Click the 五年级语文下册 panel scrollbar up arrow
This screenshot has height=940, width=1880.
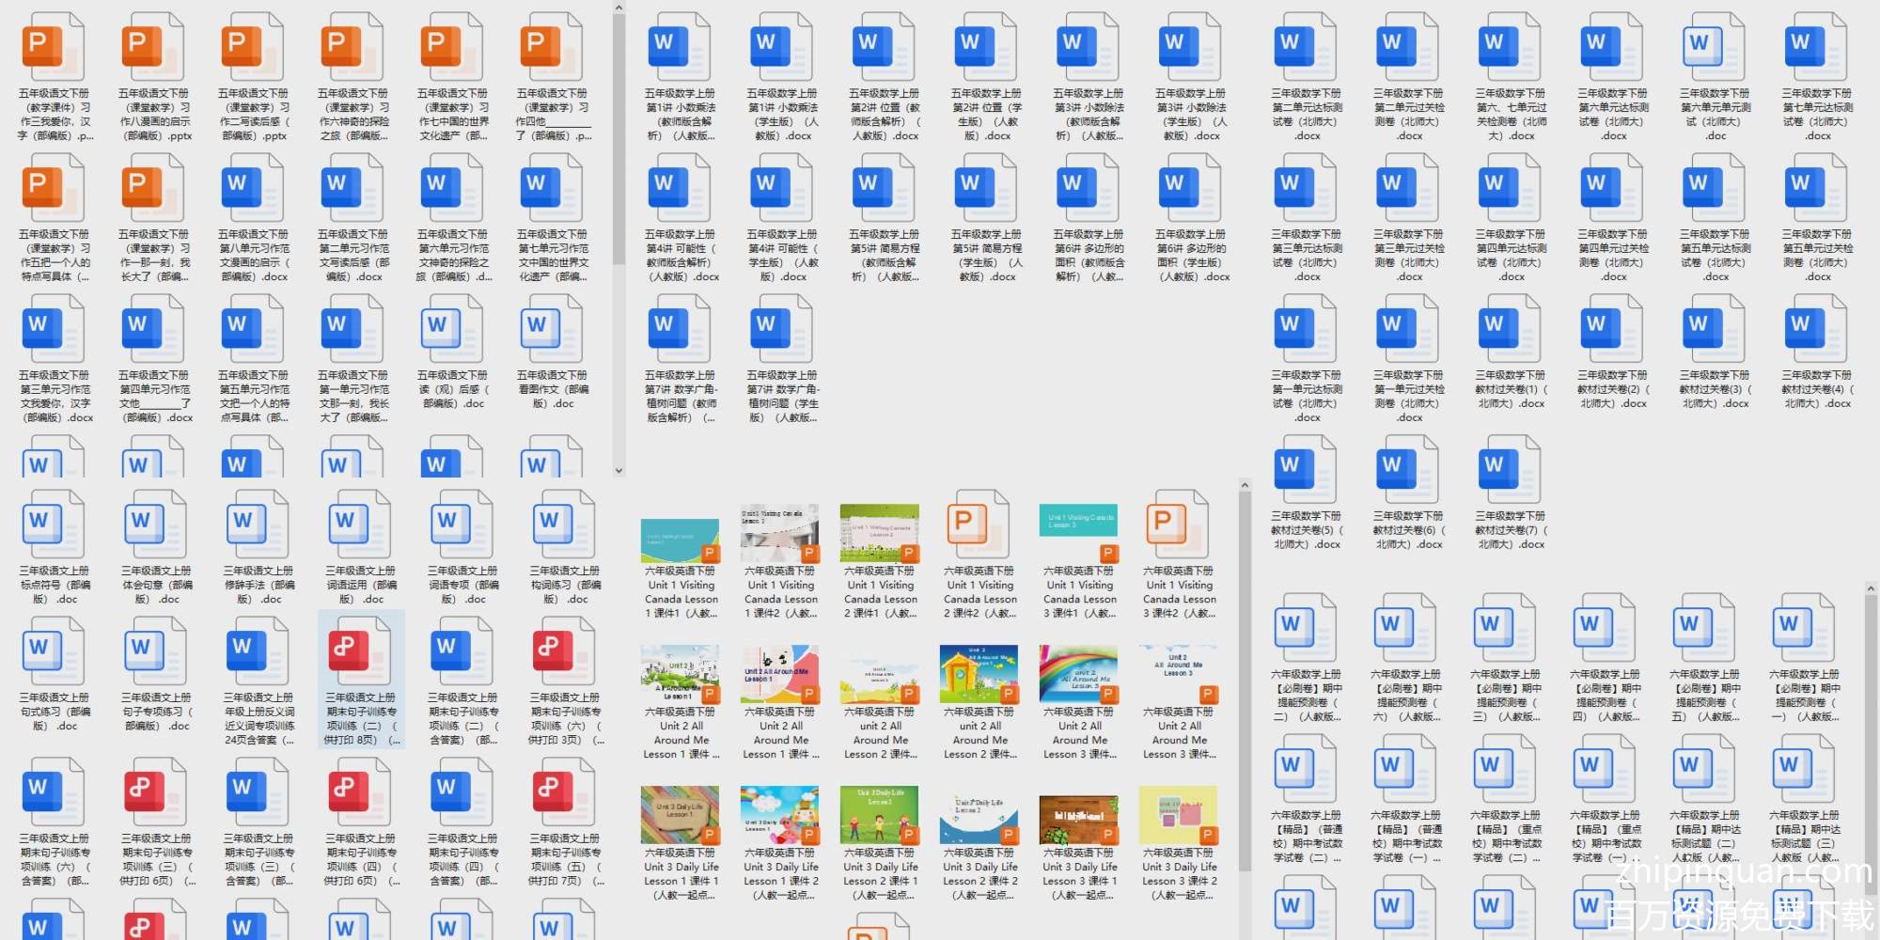coord(619,8)
